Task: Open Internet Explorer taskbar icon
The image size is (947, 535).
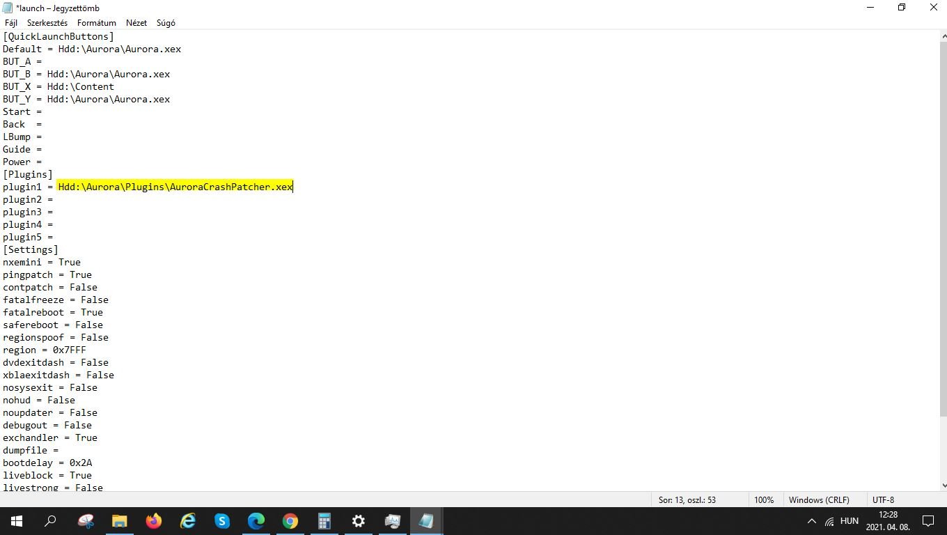Action: (188, 520)
